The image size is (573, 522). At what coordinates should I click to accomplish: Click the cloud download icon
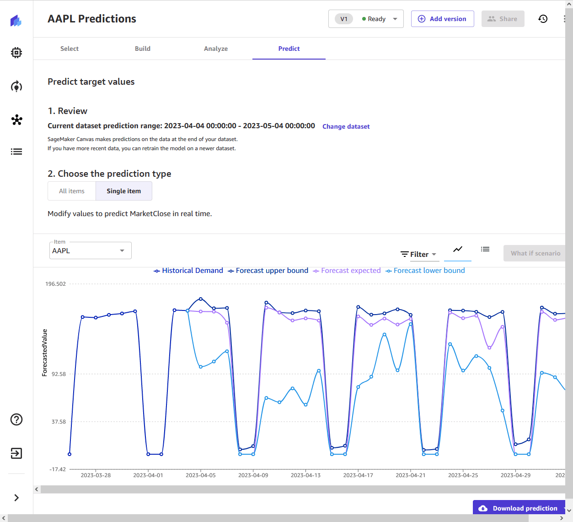click(483, 508)
